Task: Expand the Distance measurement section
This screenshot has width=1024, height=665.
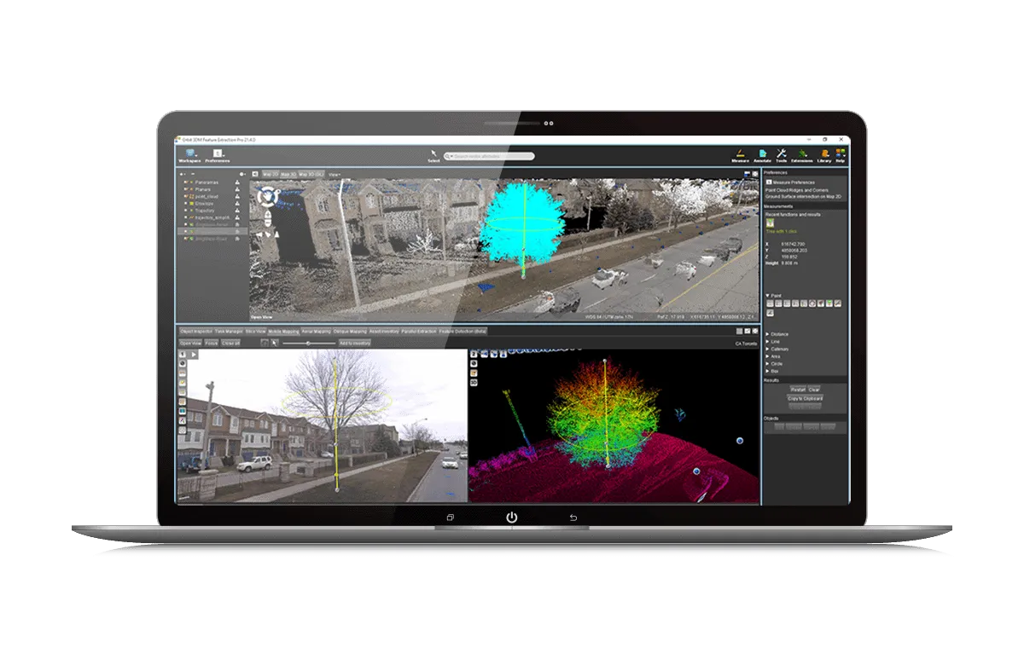Action: 776,333
